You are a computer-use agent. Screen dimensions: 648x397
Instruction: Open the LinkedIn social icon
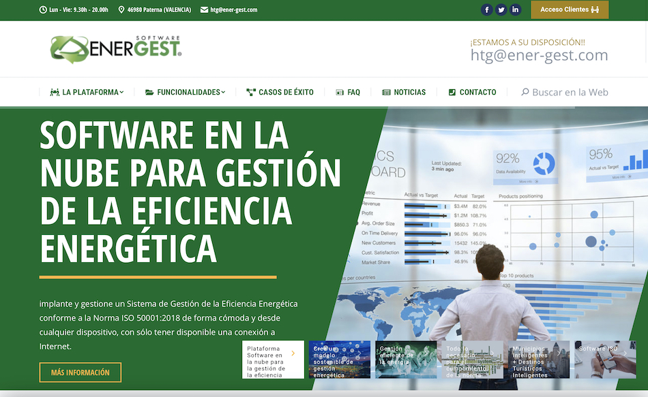pyautogui.click(x=516, y=10)
